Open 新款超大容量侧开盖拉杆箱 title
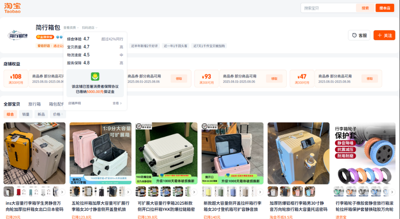 233,206
